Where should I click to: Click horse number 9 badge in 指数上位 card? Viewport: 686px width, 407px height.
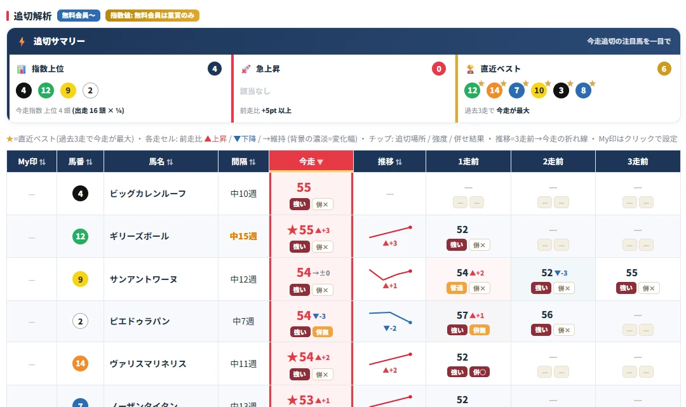point(68,91)
